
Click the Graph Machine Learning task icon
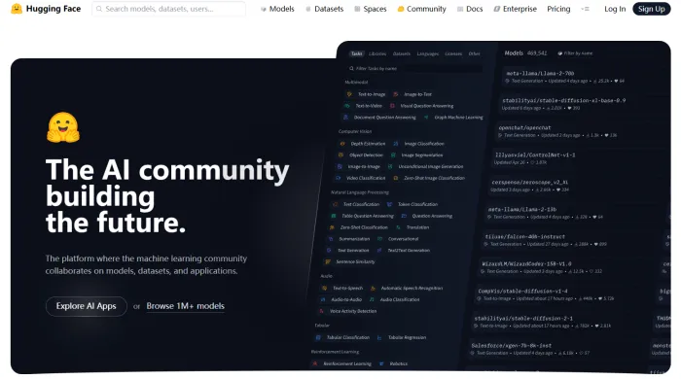(426, 117)
